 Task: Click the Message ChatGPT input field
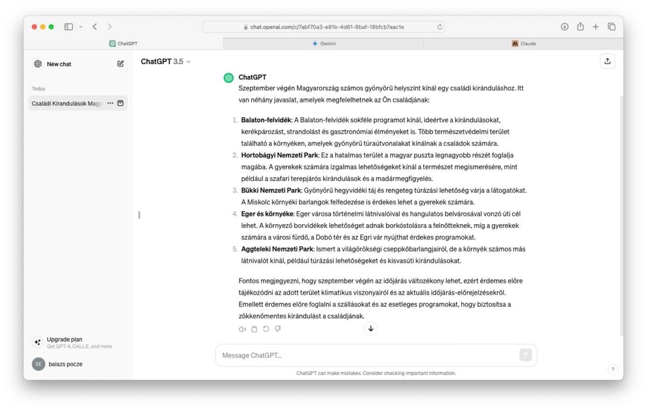(367, 356)
